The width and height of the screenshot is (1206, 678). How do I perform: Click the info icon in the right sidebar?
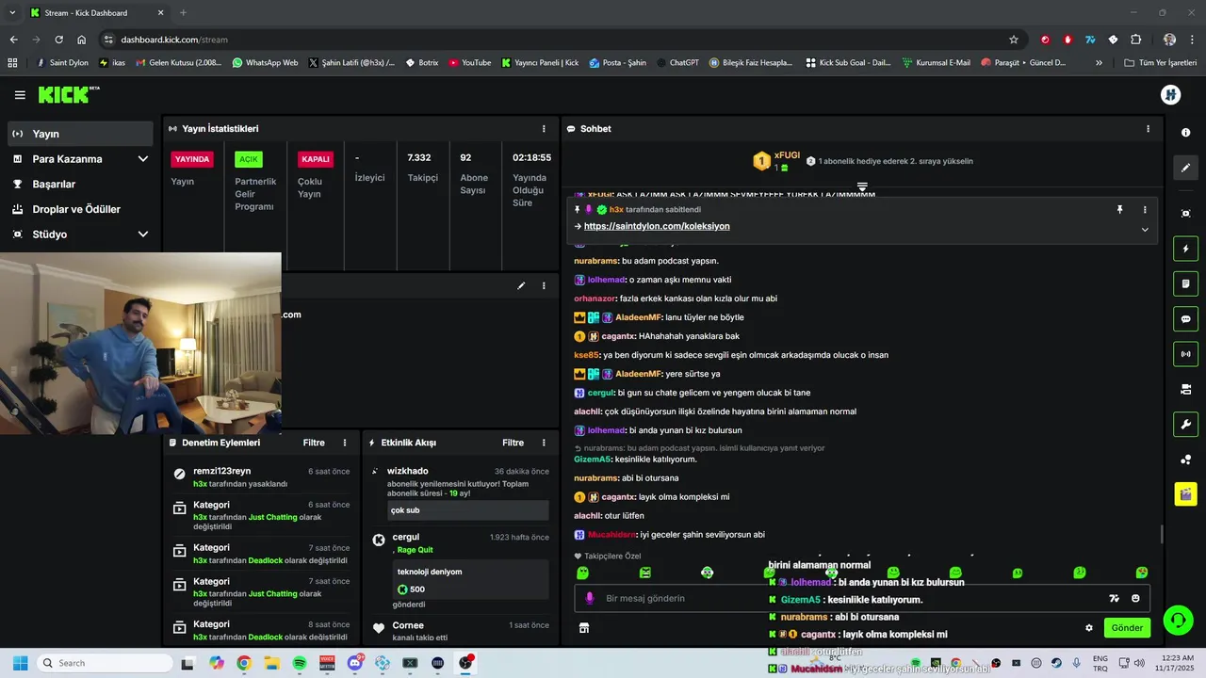click(x=1185, y=133)
